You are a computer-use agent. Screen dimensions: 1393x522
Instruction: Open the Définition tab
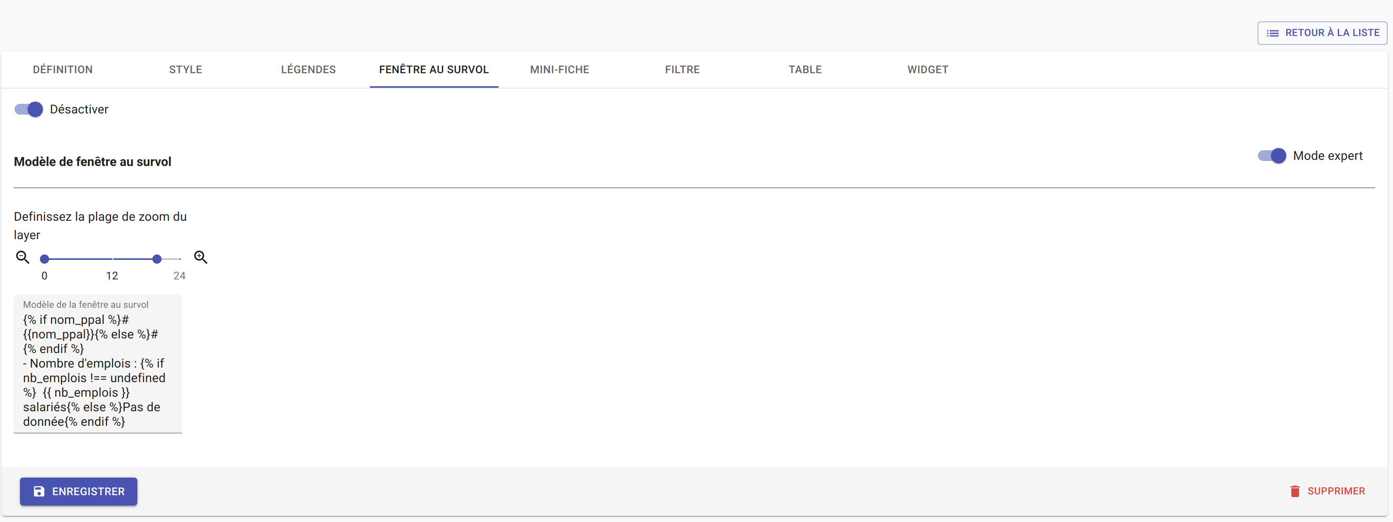coord(63,70)
